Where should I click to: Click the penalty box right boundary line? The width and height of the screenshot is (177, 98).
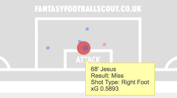140,40
